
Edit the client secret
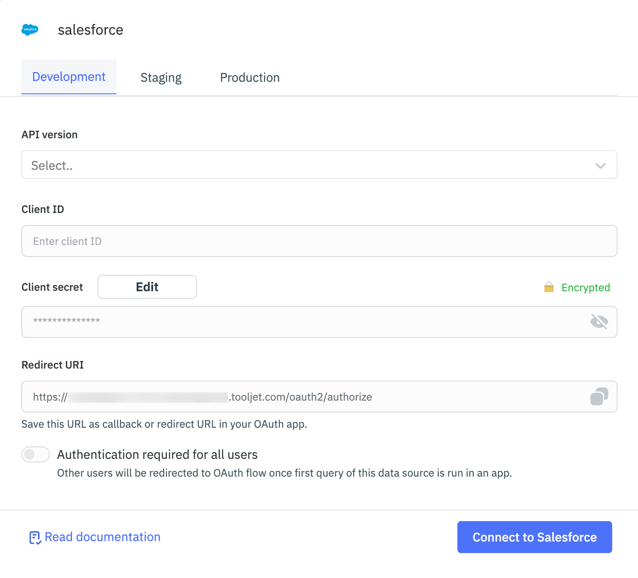coord(147,287)
